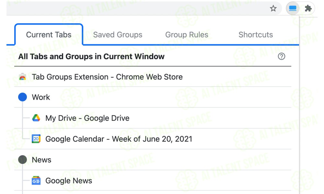Switch to the Saved Groups tab
This screenshot has height=194, width=324.
click(118, 35)
